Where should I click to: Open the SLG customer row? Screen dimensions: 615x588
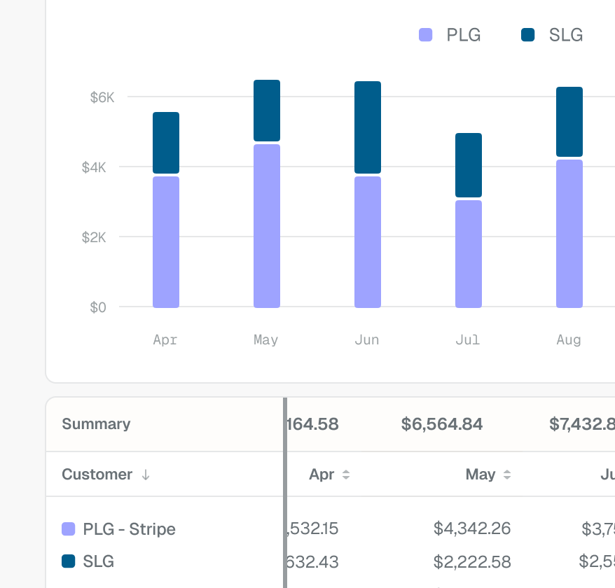[165, 561]
